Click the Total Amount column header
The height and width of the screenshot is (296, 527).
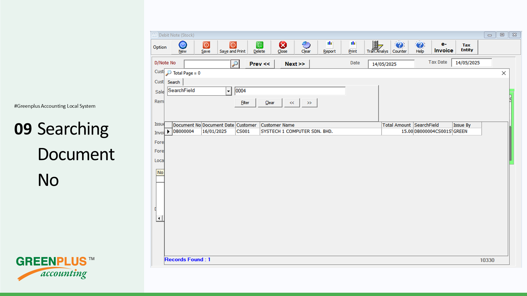tap(397, 125)
